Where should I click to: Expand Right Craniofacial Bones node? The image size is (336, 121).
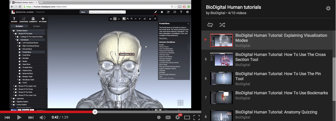tap(18, 46)
